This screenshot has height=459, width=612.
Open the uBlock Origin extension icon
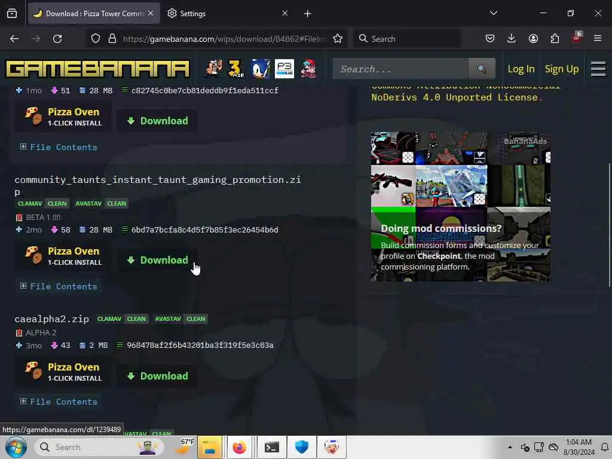coord(577,38)
